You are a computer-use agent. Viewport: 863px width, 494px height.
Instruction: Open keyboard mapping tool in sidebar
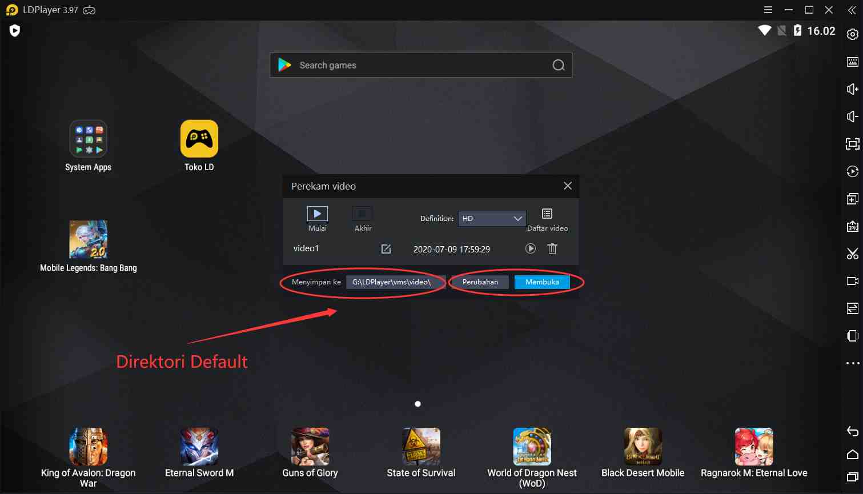852,62
